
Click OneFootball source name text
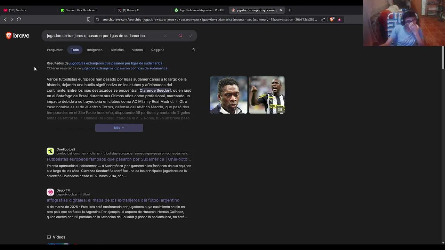tap(66, 149)
